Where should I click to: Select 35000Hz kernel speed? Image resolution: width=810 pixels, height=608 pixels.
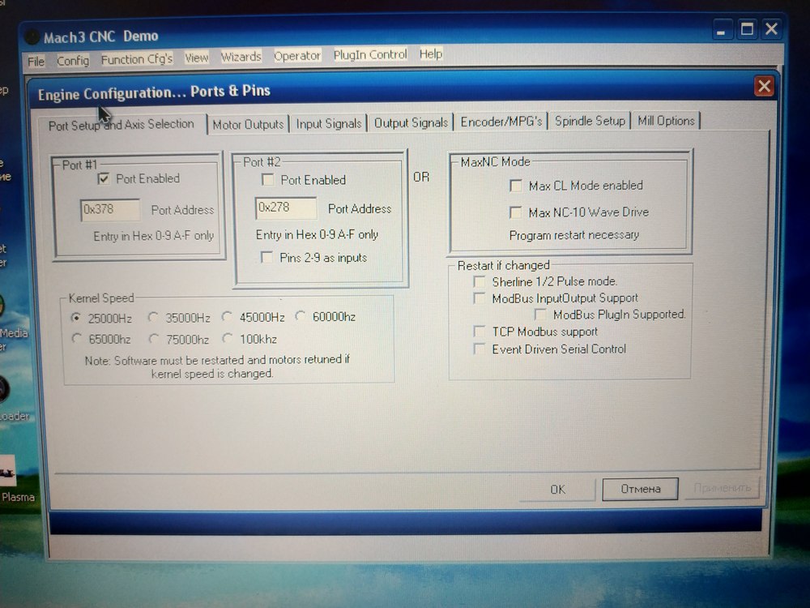152,316
